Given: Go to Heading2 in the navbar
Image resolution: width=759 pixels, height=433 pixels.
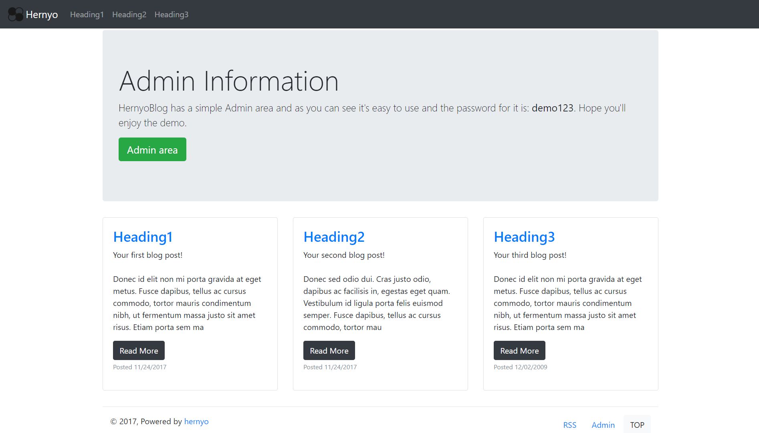Looking at the screenshot, I should (129, 14).
